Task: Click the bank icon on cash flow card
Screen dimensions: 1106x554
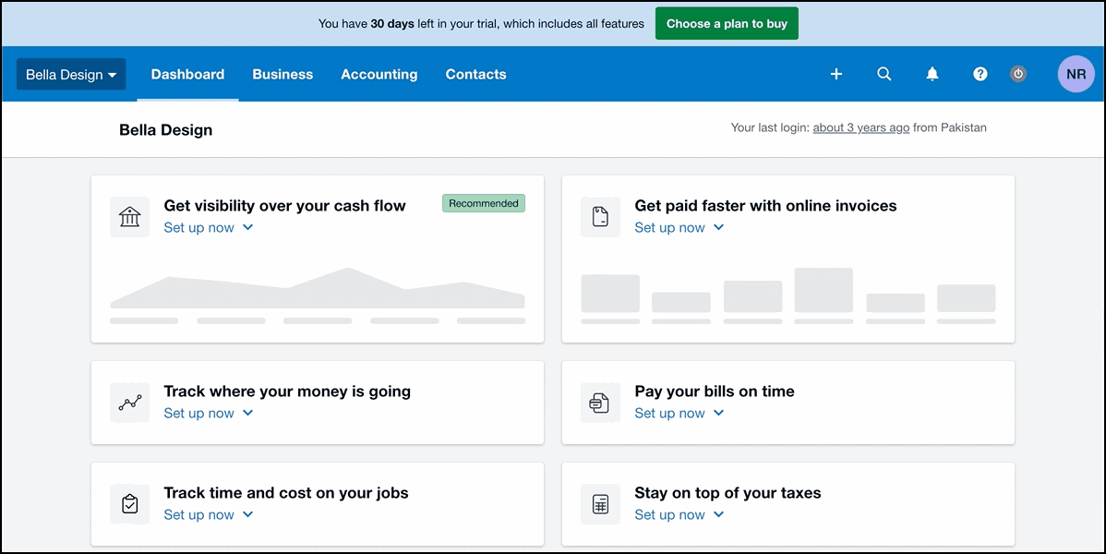Action: point(129,217)
